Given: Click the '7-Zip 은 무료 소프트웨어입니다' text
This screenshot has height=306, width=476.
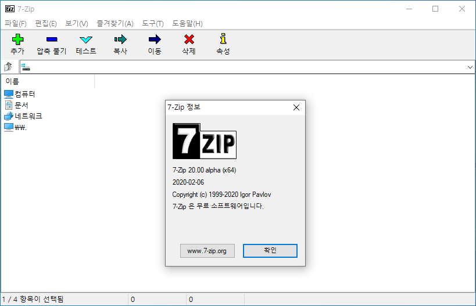Looking at the screenshot, I should [x=218, y=206].
